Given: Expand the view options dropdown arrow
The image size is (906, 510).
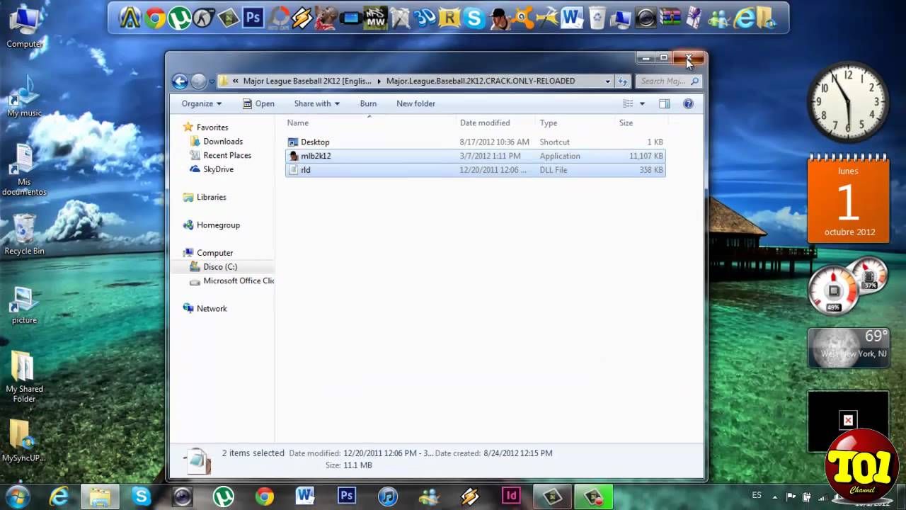Looking at the screenshot, I should 642,103.
